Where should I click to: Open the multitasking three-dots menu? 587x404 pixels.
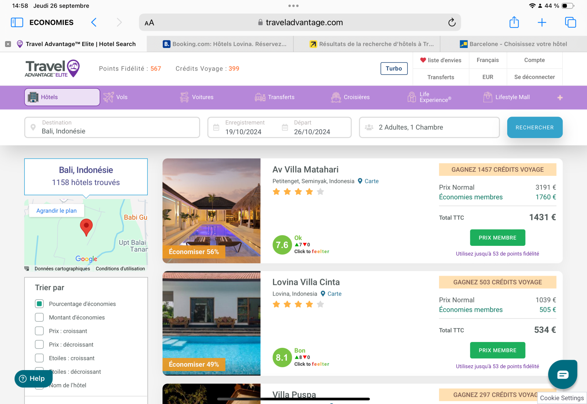point(293,6)
